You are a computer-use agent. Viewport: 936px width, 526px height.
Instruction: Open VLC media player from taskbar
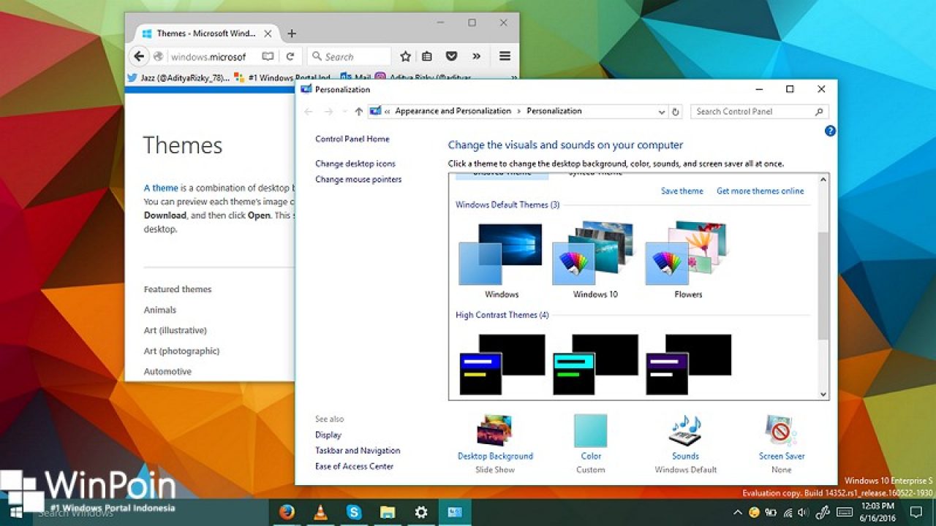(320, 512)
